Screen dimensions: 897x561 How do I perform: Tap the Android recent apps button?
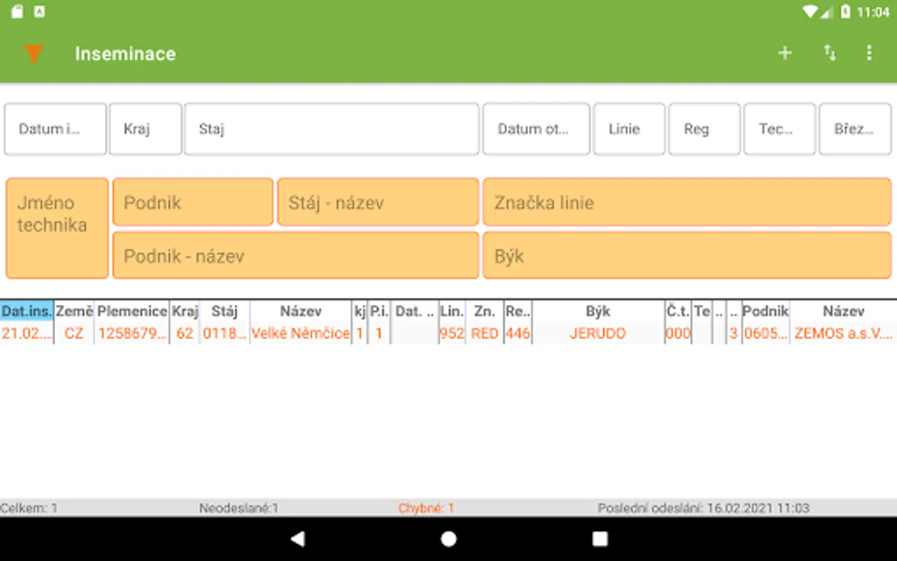point(600,539)
